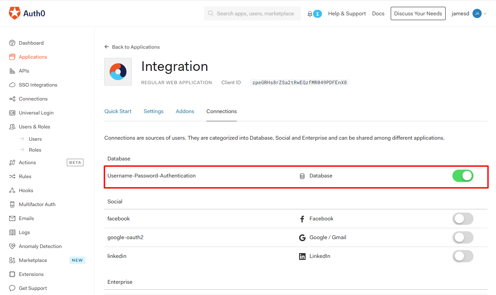496x295 pixels.
Task: Click the Username-Password-Authentication connection name
Action: click(152, 176)
